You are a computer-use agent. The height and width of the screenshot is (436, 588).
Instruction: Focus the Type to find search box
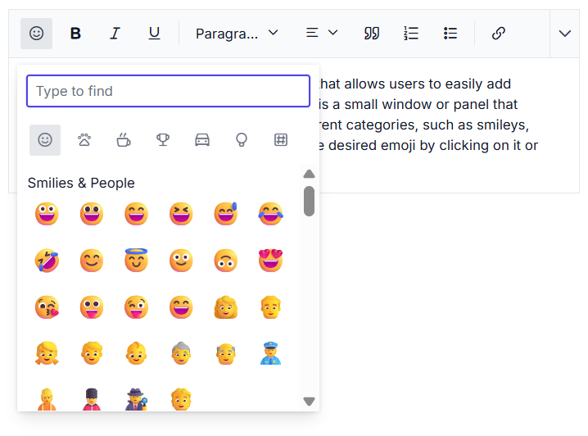tap(168, 91)
